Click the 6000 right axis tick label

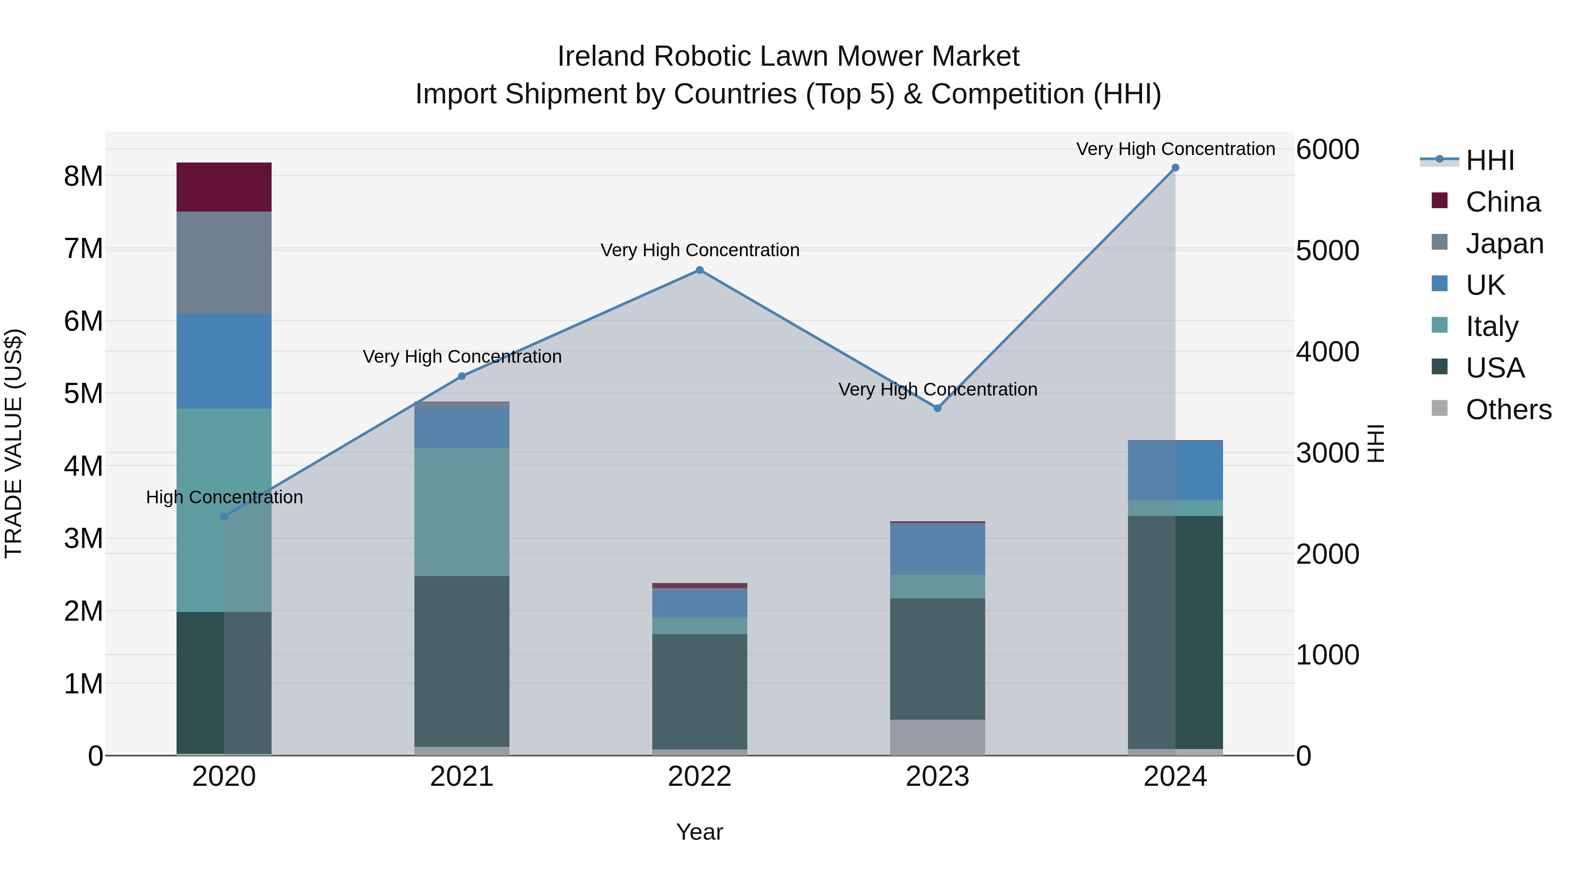coord(1328,149)
